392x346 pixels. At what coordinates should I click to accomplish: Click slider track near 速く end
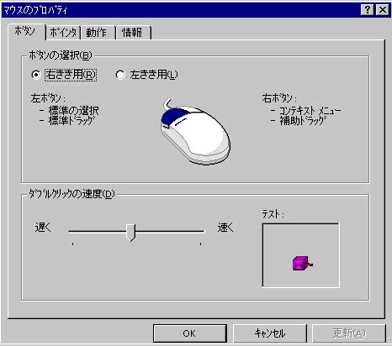coord(193,232)
